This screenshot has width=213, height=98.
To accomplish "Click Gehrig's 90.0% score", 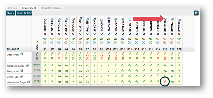I will [x=37, y=76].
